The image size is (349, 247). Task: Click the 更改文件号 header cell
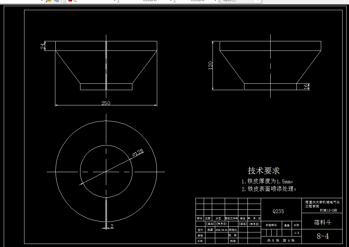coord(232,218)
